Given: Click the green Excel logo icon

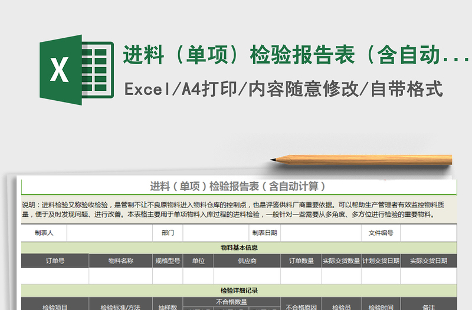Looking at the screenshot, I should [77, 70].
